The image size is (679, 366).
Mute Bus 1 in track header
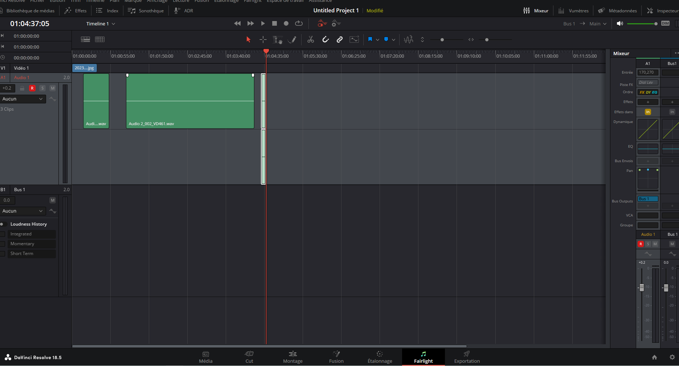53,200
